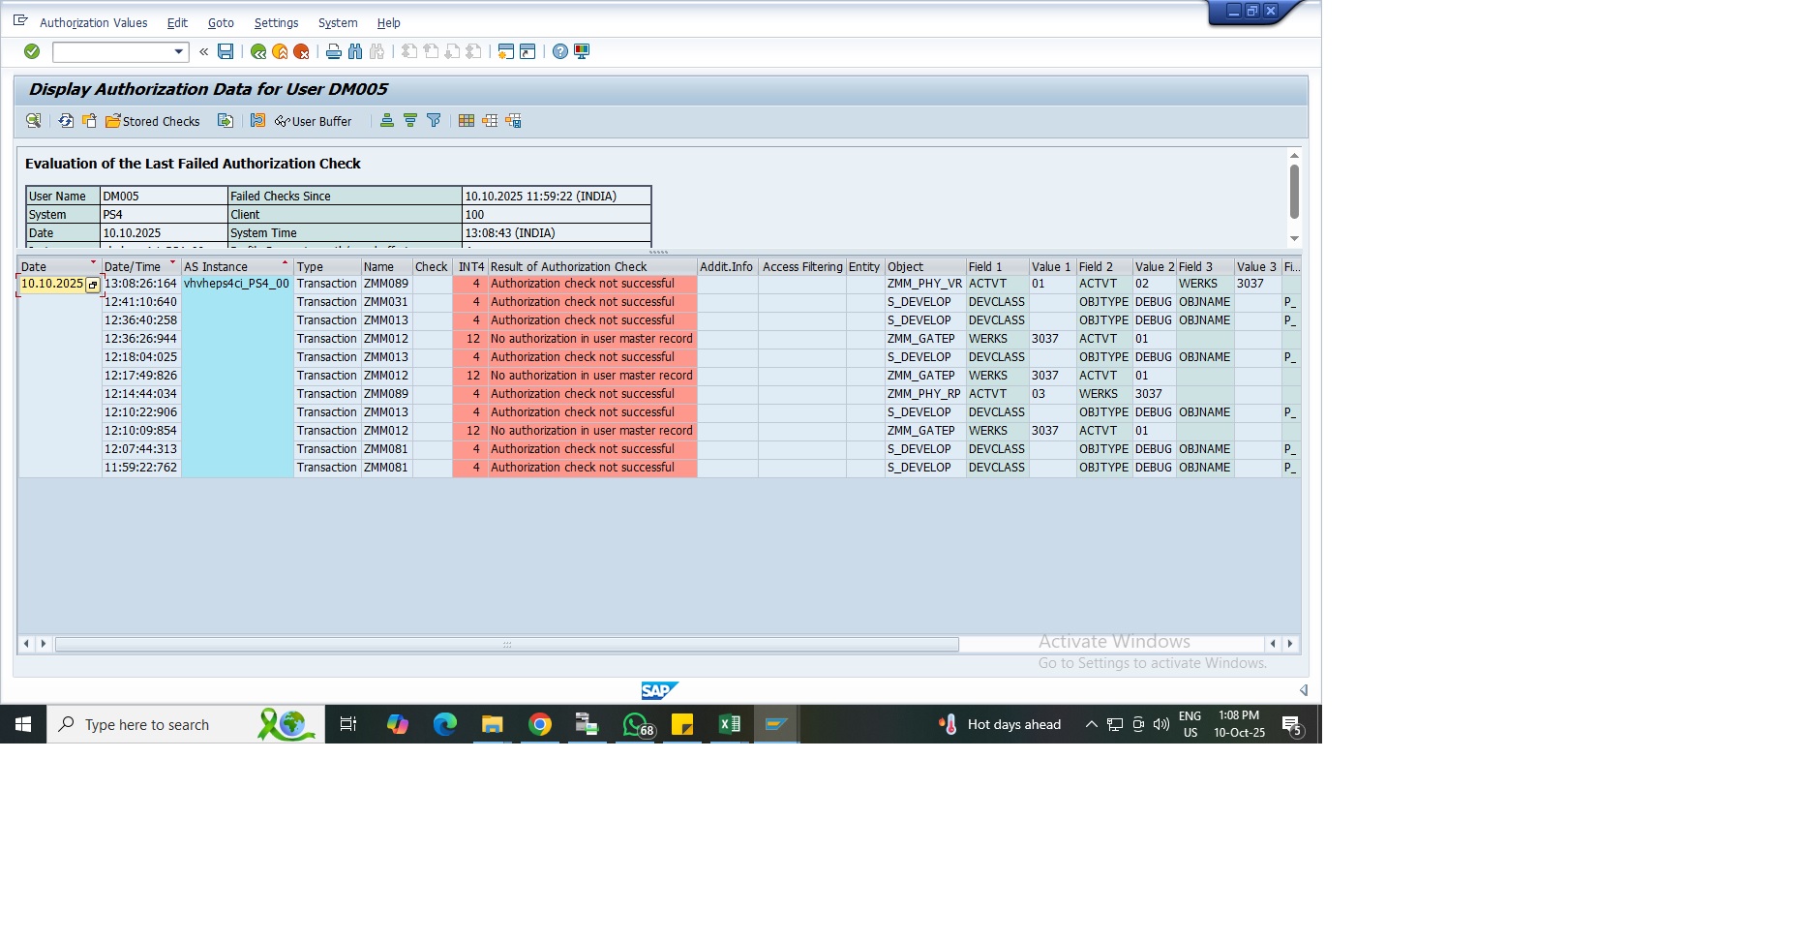Click the green Back arrow icon
This screenshot has height=941, width=1808.
pos(258,51)
